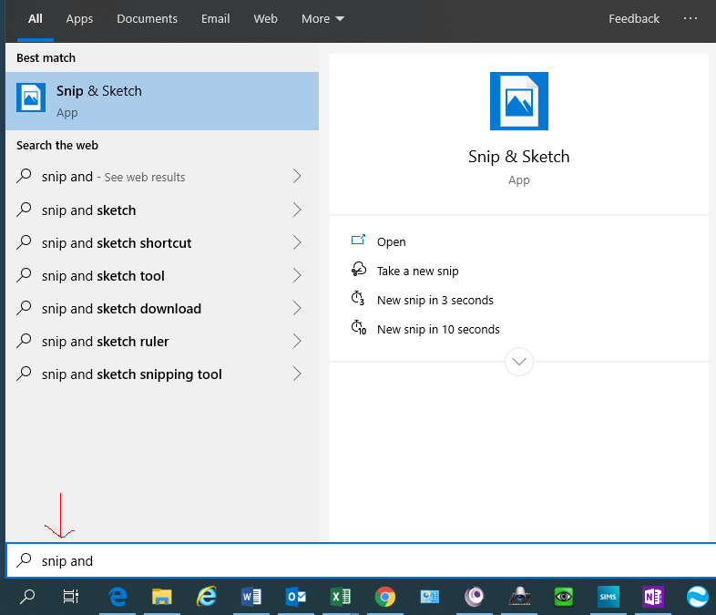Open Task View from the taskbar
Image resolution: width=716 pixels, height=615 pixels.
click(71, 597)
